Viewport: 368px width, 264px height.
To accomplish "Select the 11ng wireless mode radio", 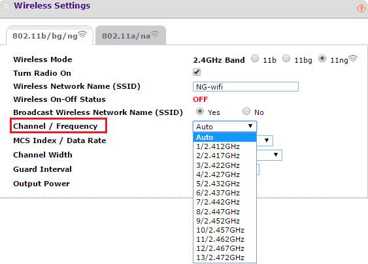I will click(x=322, y=58).
